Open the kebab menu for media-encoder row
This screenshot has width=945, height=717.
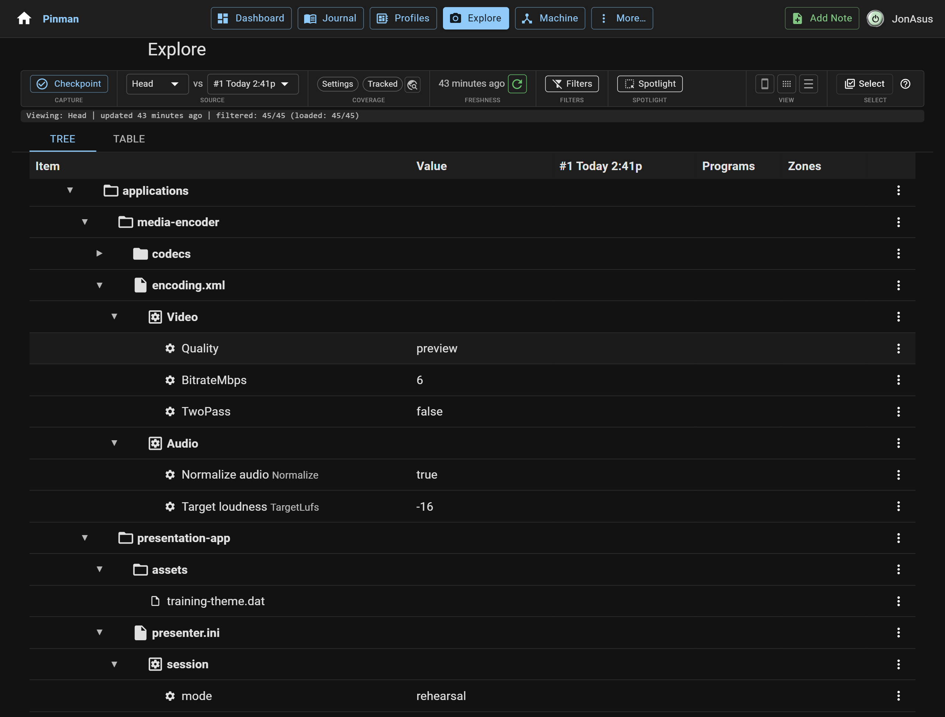point(898,222)
